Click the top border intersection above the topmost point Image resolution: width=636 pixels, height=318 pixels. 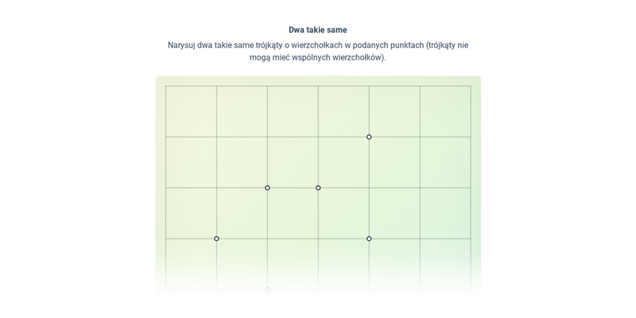[369, 86]
